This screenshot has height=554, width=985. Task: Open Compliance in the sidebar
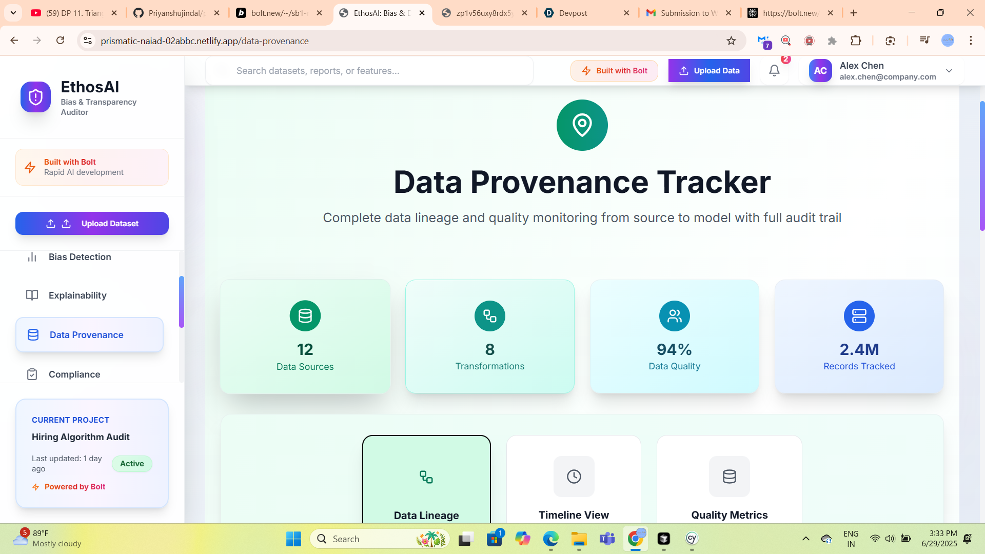click(74, 374)
